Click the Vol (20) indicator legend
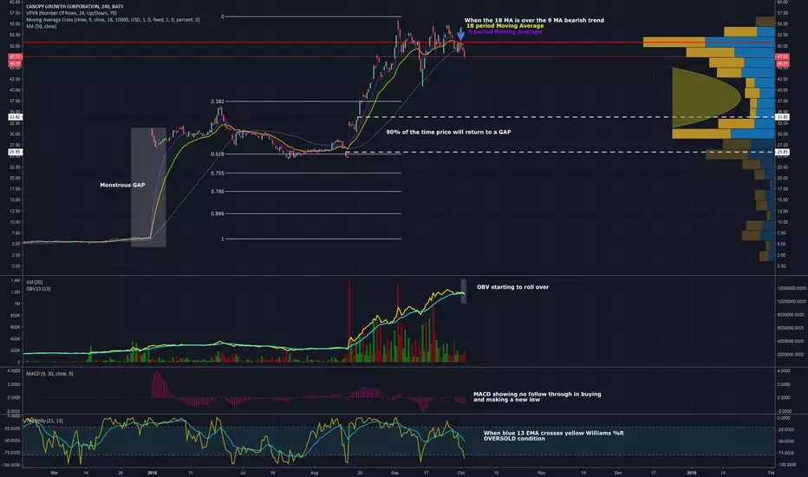This screenshot has height=477, width=808. [x=35, y=282]
